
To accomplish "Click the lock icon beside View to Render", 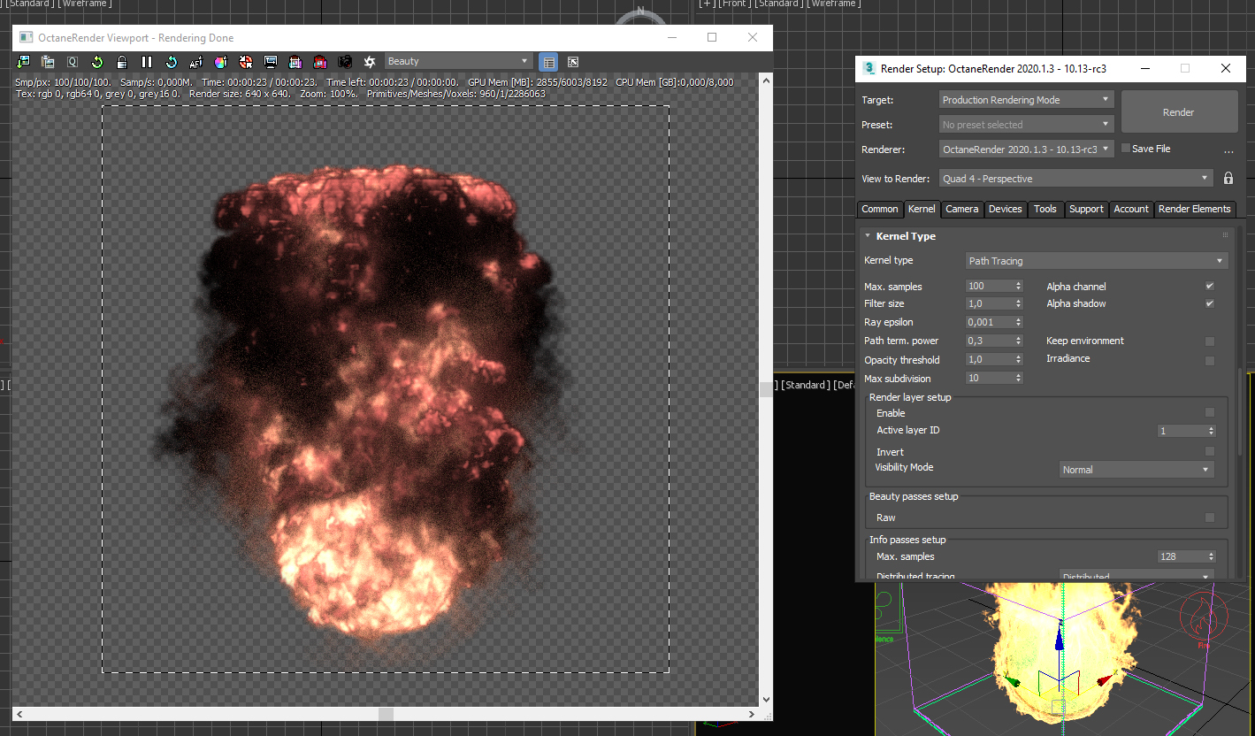I will click(1228, 179).
